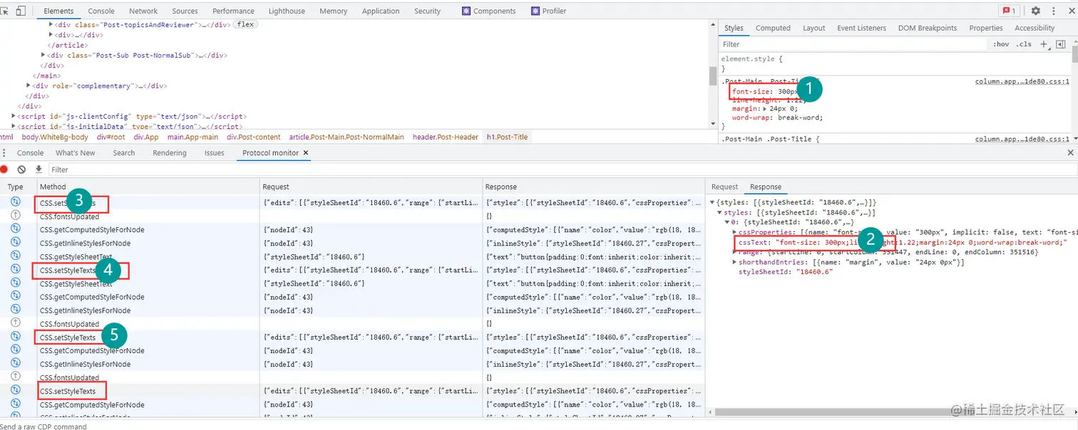Viewport: 1078px width, 430px height.
Task: Click the React Components tab icon
Action: [488, 11]
